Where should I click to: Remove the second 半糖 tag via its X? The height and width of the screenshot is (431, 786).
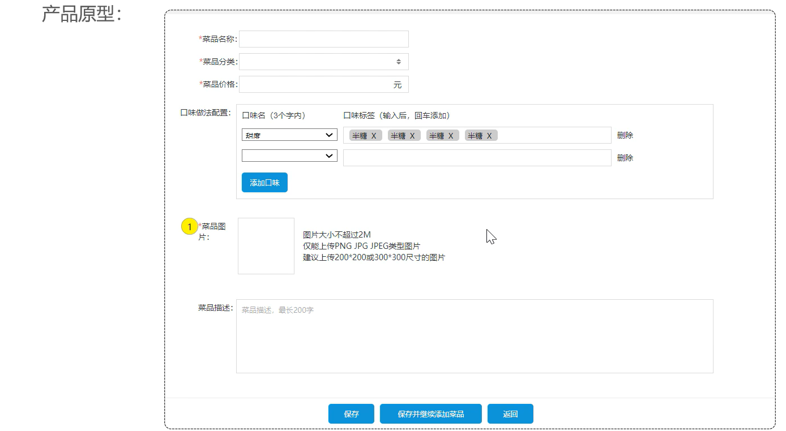(x=412, y=136)
